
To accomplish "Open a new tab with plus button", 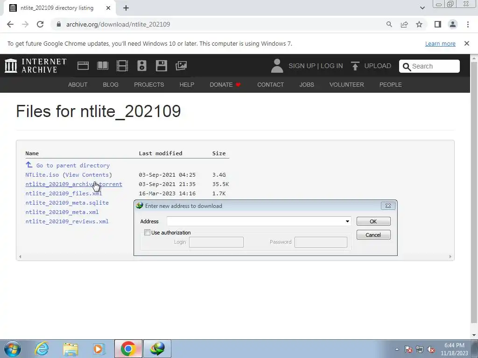I will click(x=126, y=8).
